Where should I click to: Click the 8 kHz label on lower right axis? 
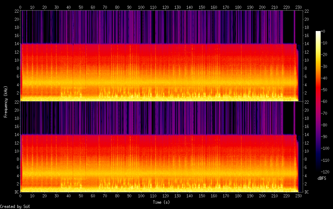point(306,159)
